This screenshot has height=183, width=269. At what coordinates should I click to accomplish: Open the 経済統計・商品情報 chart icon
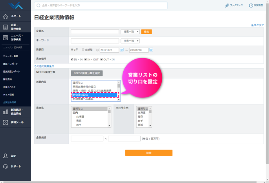pos(5,112)
